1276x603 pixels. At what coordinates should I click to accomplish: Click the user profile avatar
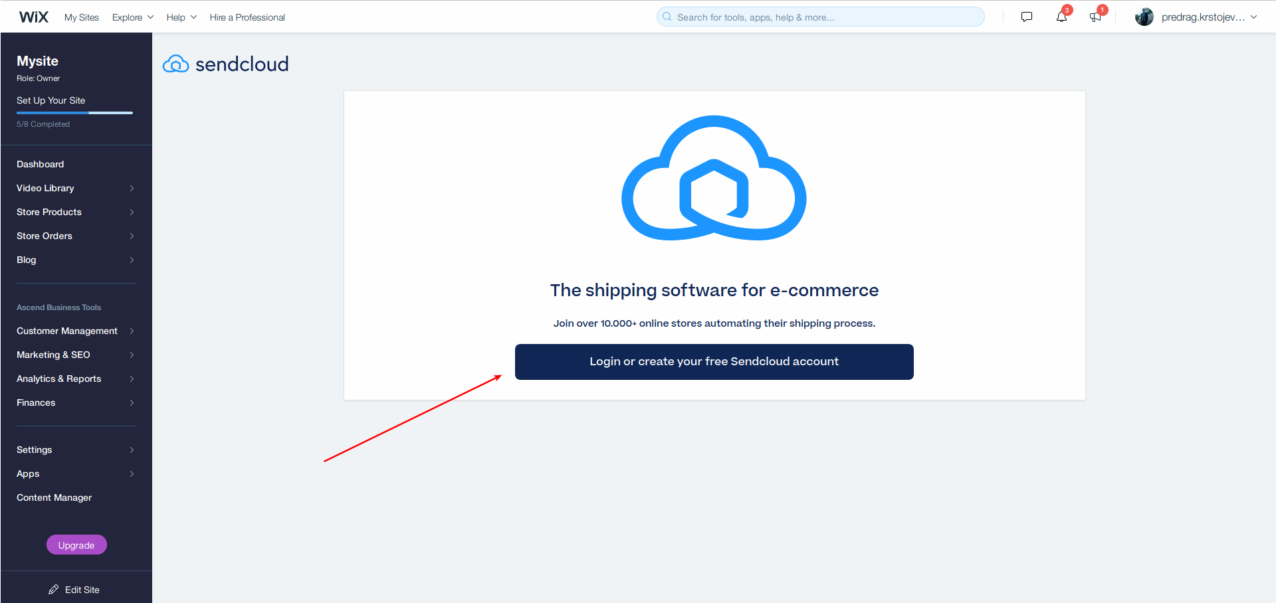pyautogui.click(x=1144, y=17)
